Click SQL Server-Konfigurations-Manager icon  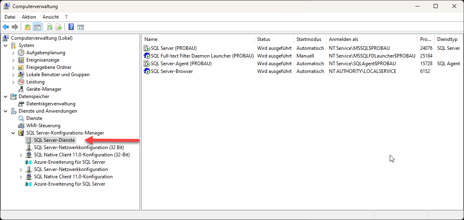[21, 133]
